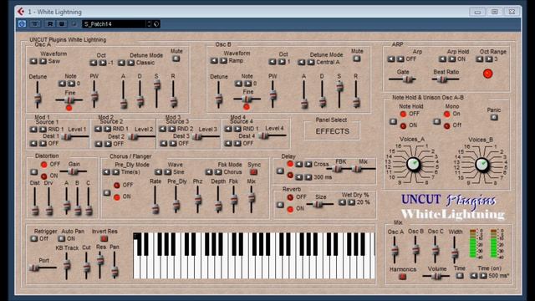The image size is (535, 301).
Task: Click the Voices_B rotary knob
Action: click(x=481, y=165)
